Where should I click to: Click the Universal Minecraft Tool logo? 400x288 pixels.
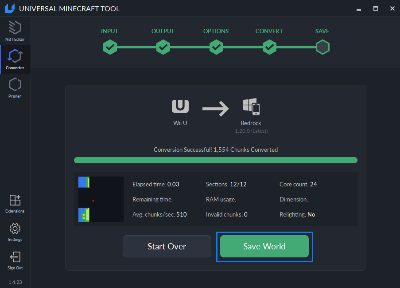point(10,8)
